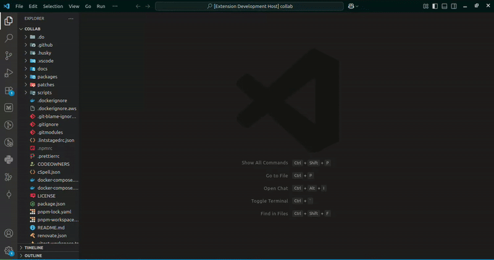Open .gitignore file
494x260 pixels.
pos(48,124)
